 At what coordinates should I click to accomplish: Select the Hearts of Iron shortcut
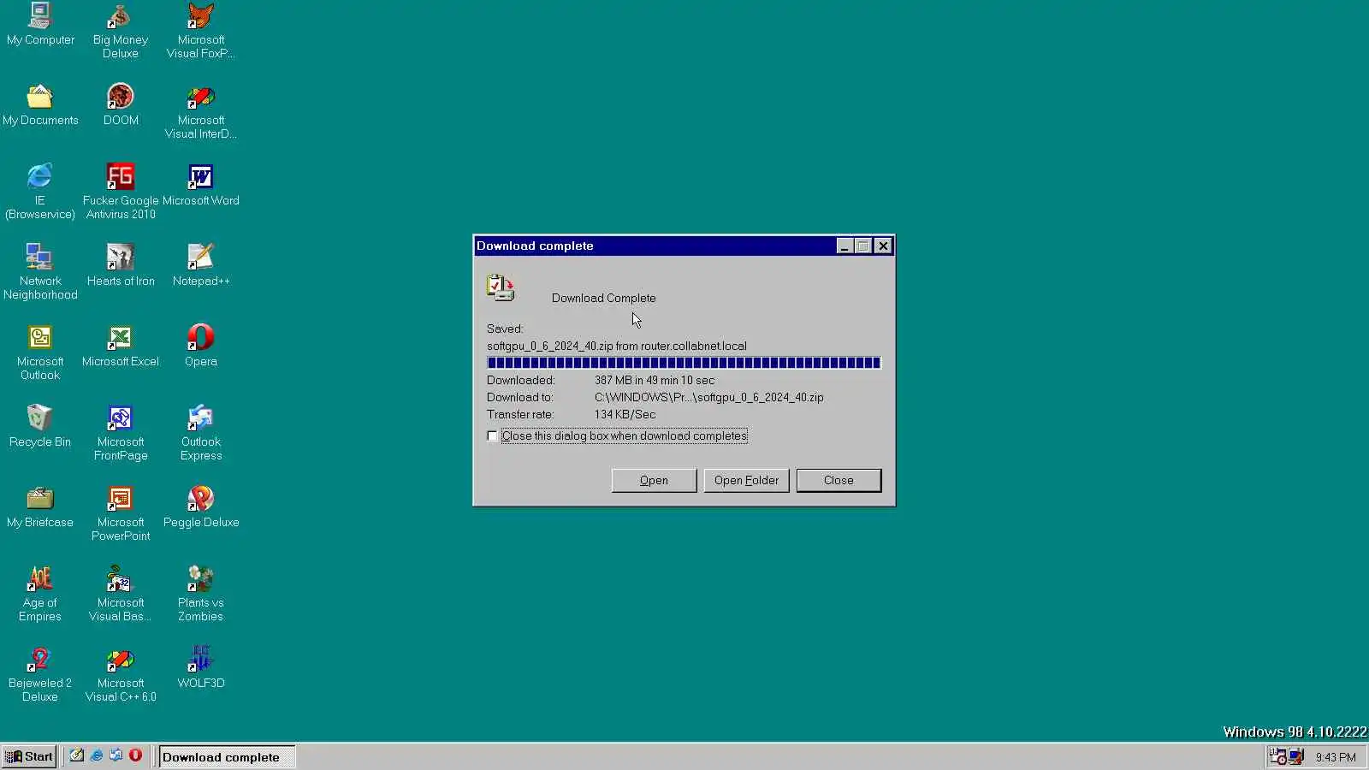click(121, 265)
